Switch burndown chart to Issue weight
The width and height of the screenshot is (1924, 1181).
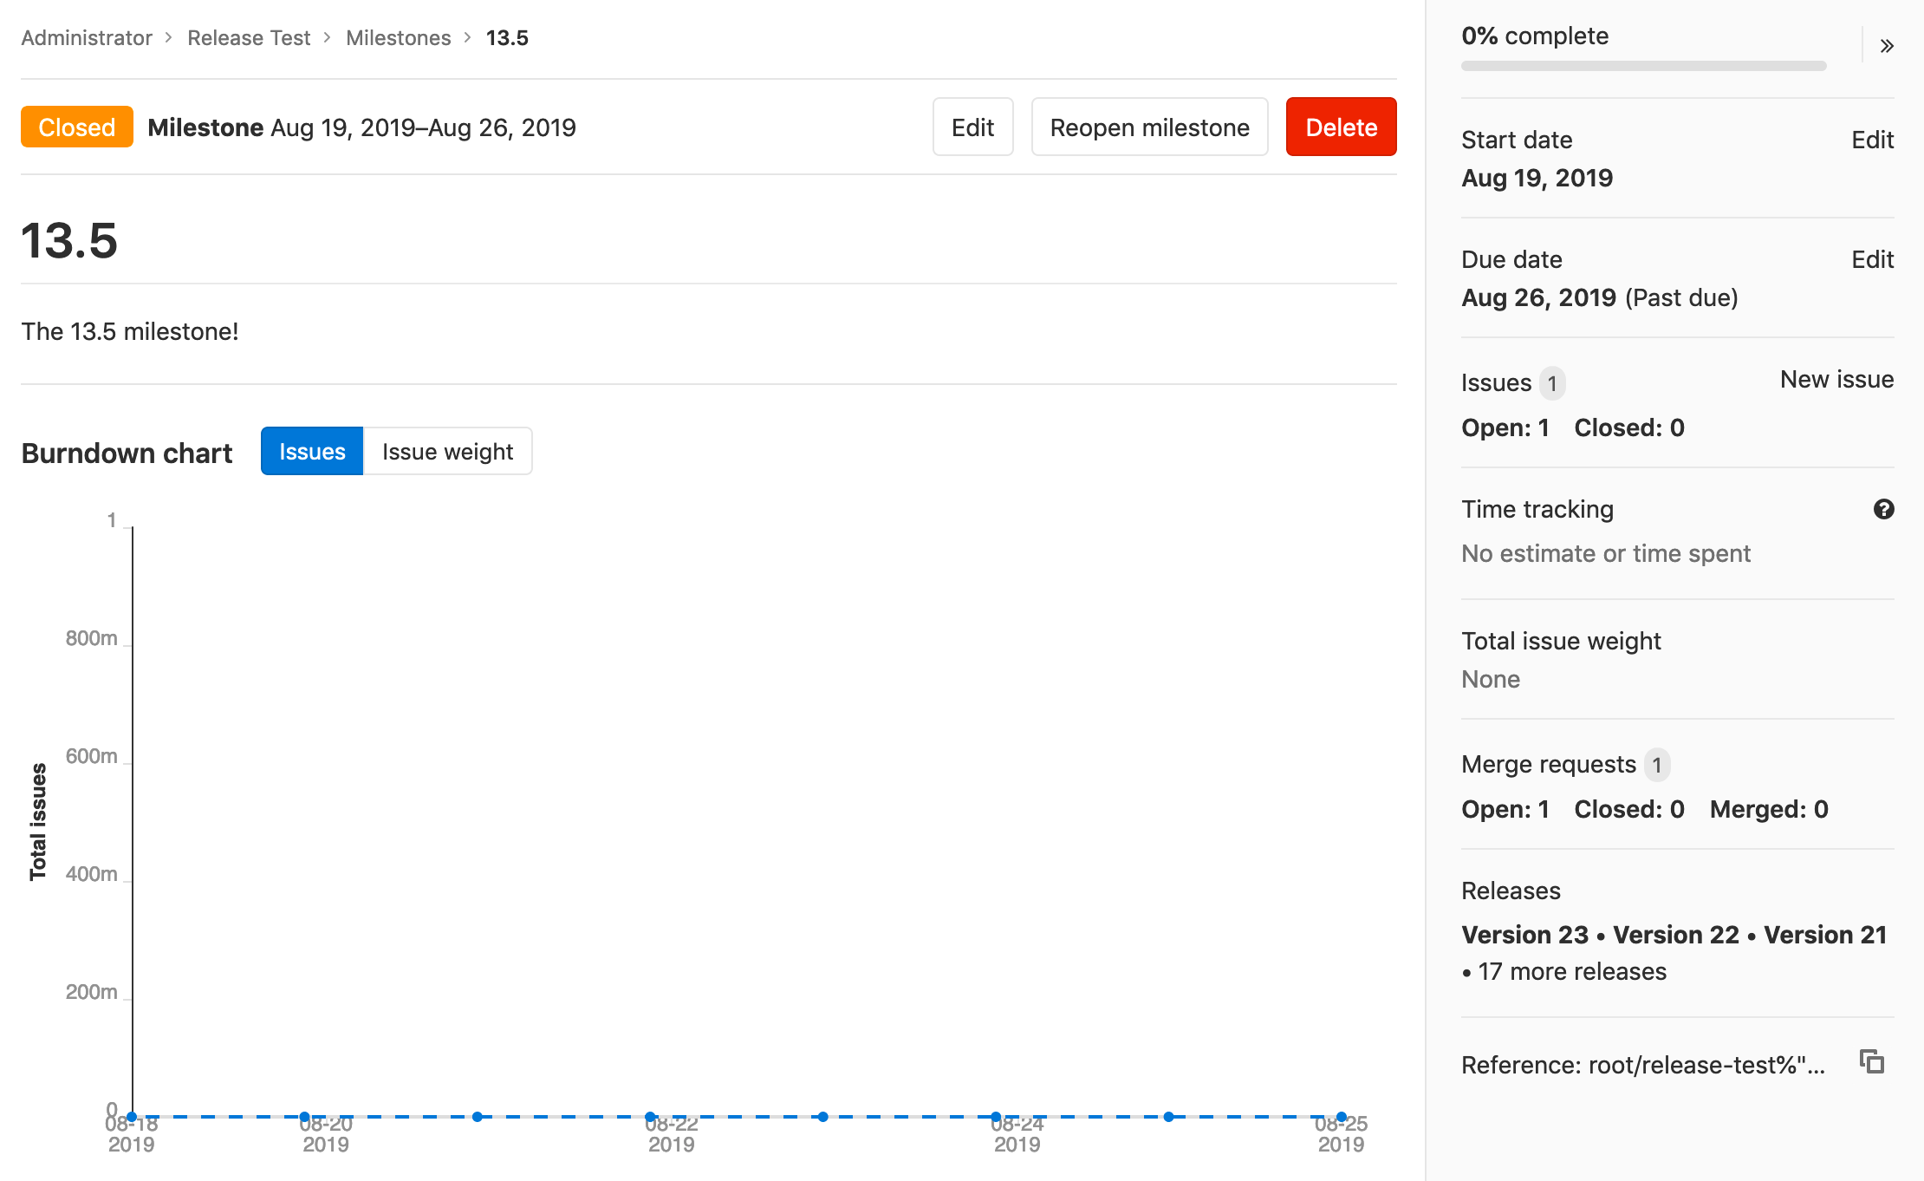click(447, 451)
